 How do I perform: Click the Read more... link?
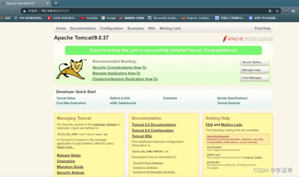(65, 147)
